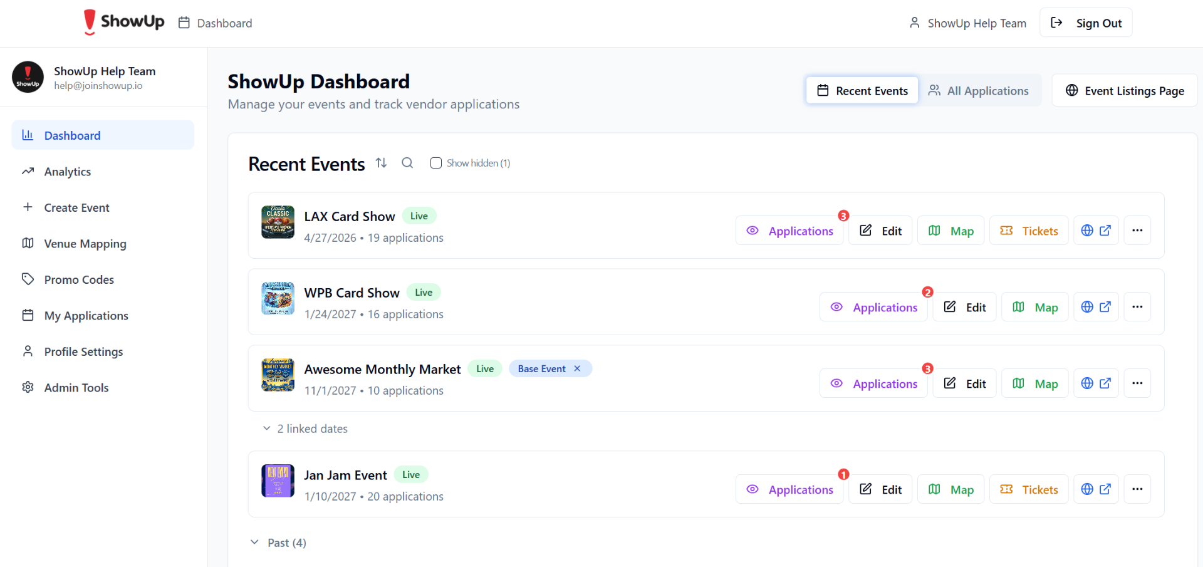
Task: Click the Live badge on LAX Card Show
Action: [419, 216]
